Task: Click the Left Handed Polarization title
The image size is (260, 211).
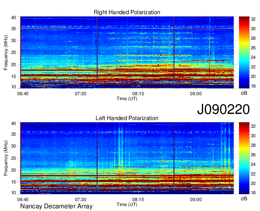Action: point(127,118)
